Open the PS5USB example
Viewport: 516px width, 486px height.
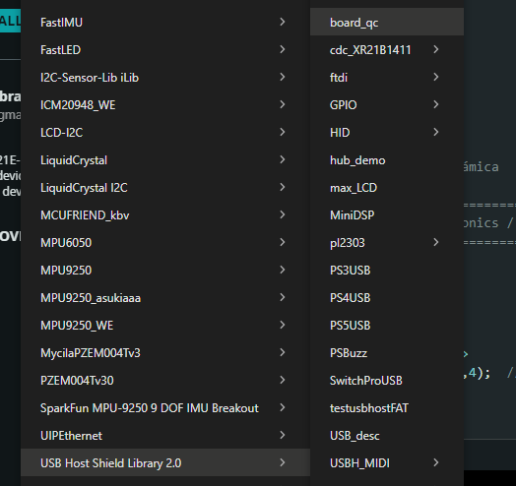pyautogui.click(x=387, y=326)
